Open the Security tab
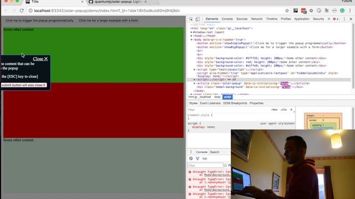Viewport: 355px width, 199px height. click(x=318, y=19)
